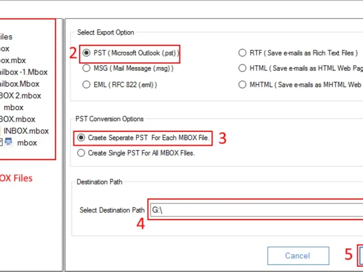Screen dimensions: 363x272
Task: Select the mbox entry directly below BOX 2.mbox
Action: (14, 107)
